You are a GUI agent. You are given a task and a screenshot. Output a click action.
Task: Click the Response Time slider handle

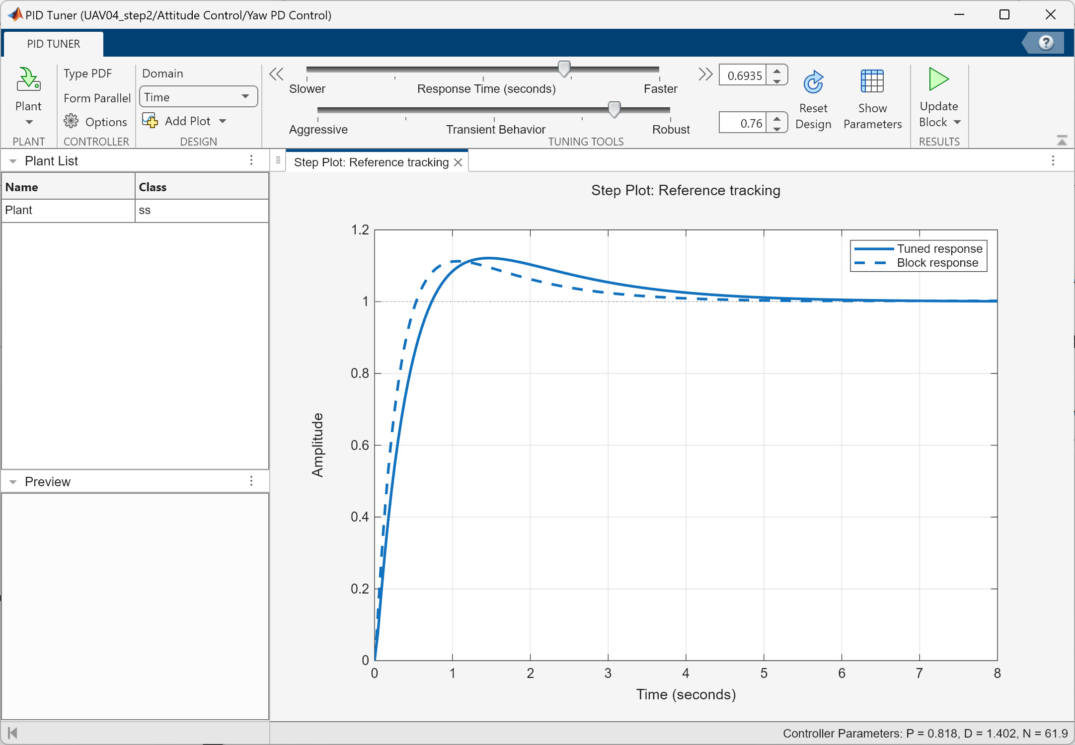tap(564, 69)
